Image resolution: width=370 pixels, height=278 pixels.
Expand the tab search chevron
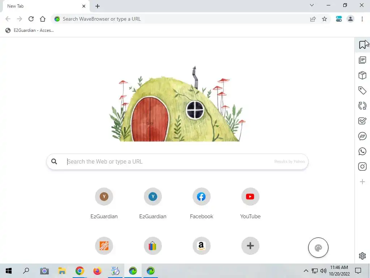pyautogui.click(x=312, y=5)
